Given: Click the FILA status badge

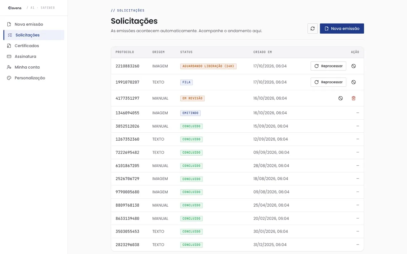Looking at the screenshot, I should 186,82.
